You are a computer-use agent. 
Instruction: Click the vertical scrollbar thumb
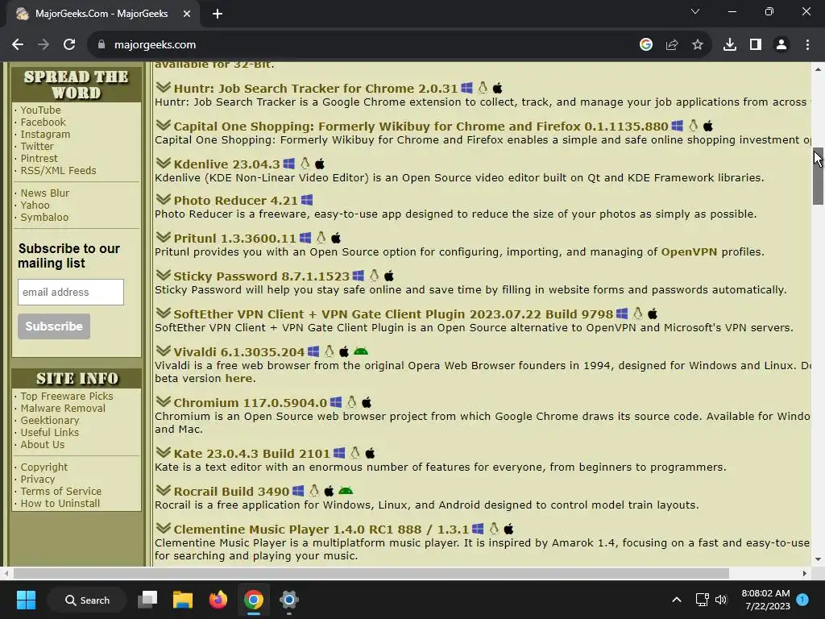coord(818,177)
